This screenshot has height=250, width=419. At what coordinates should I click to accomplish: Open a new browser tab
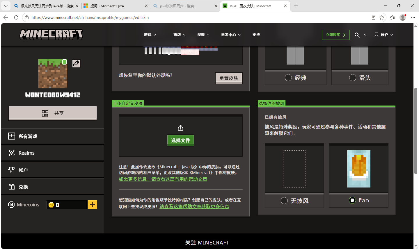click(x=296, y=6)
